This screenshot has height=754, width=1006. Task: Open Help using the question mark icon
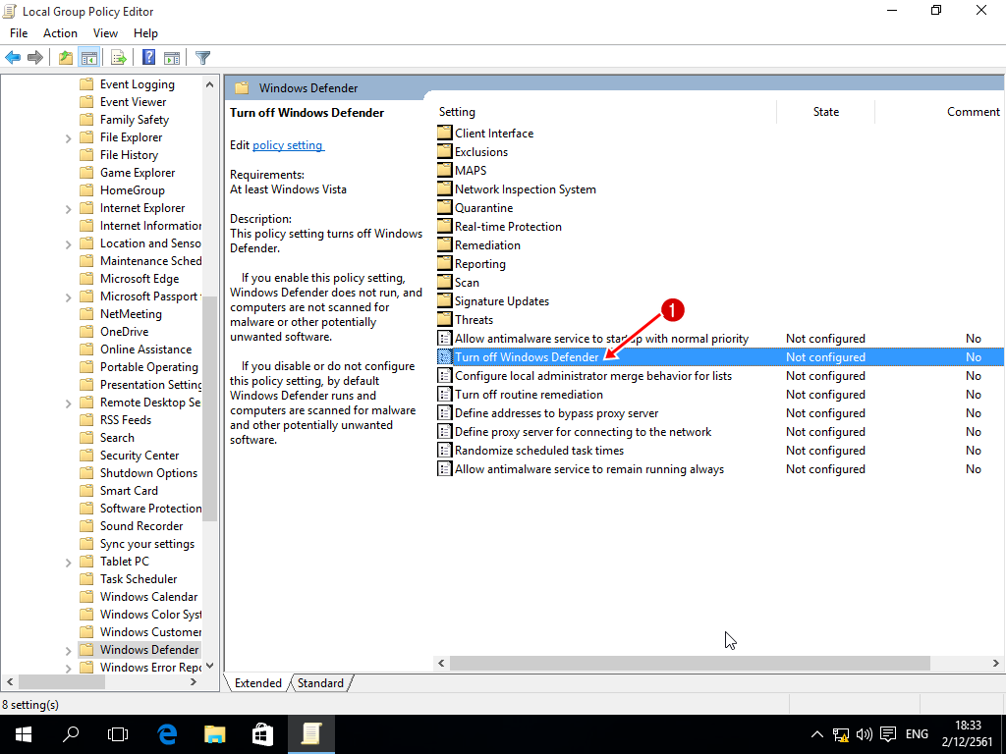(148, 58)
